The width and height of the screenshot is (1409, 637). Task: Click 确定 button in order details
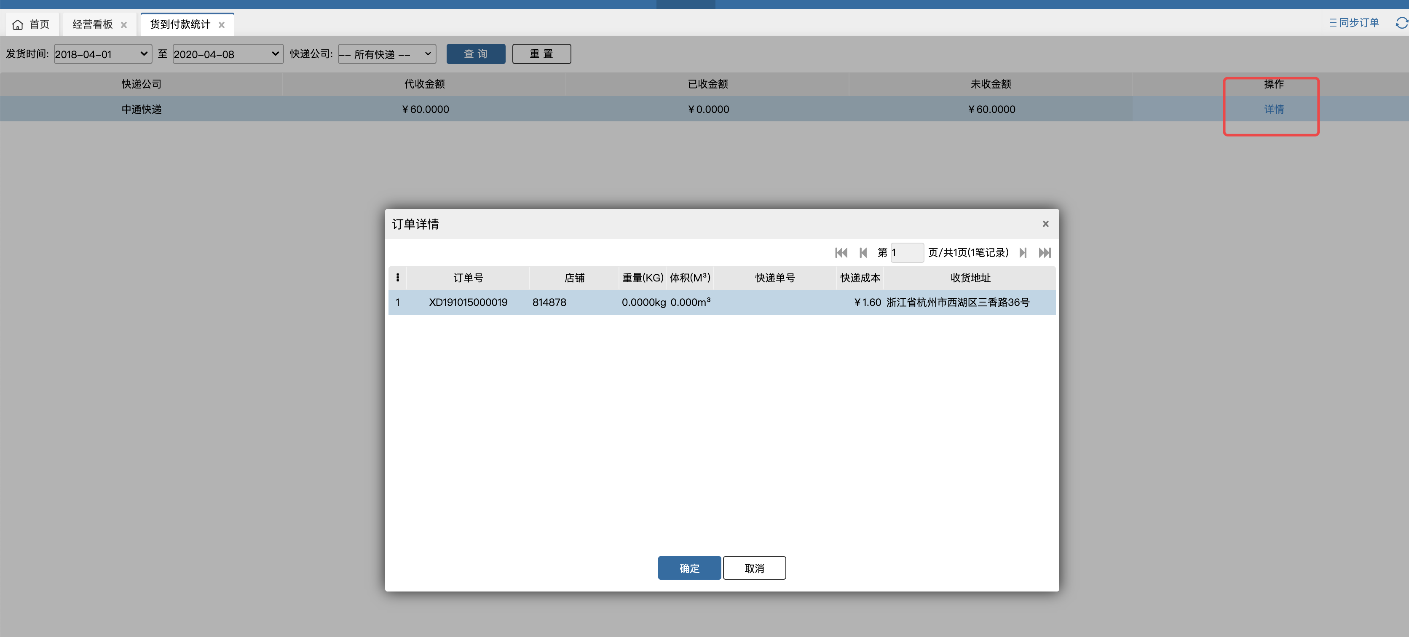[689, 568]
